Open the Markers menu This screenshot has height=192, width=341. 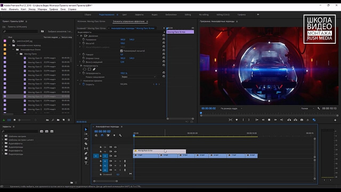coord(42,9)
